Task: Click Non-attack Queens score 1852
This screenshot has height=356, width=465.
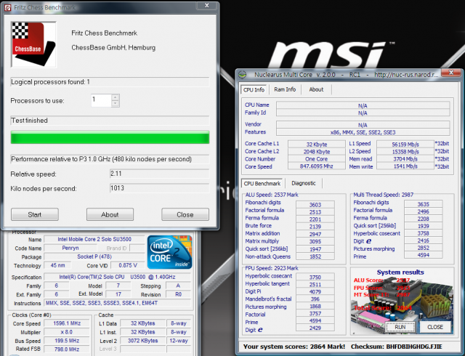Action: pyautogui.click(x=315, y=256)
